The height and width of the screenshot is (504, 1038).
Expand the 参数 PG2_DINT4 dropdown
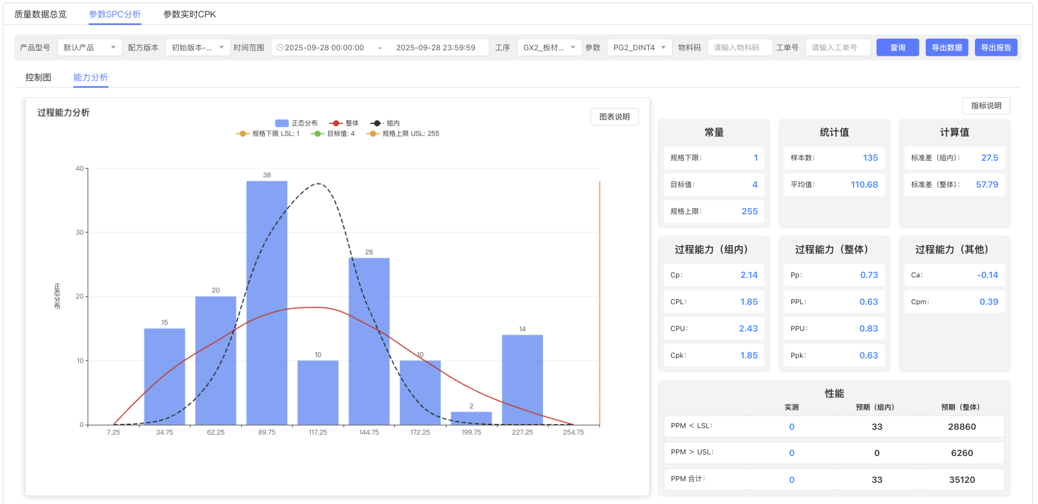click(x=639, y=48)
